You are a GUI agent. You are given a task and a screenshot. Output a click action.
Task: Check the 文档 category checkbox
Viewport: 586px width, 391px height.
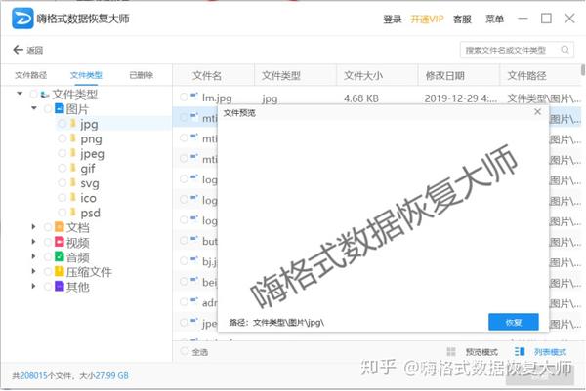coord(48,227)
